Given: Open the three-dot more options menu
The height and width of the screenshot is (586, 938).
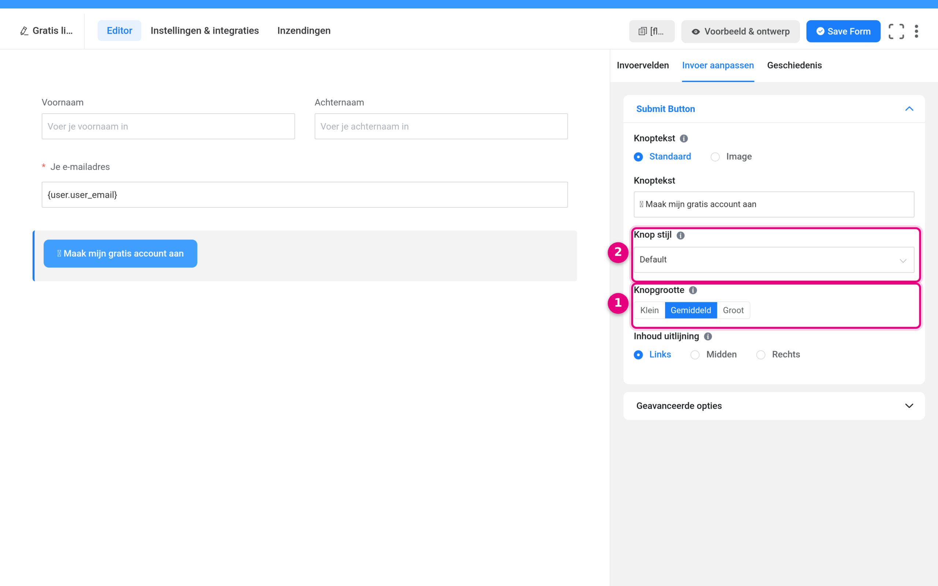Looking at the screenshot, I should [x=916, y=31].
